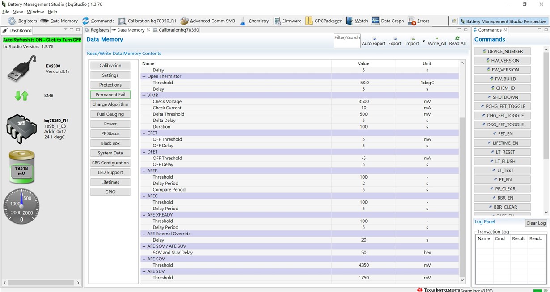Image resolution: width=550 pixels, height=292 pixels.
Task: Select the Fuel Gauging category button
Action: point(110,114)
